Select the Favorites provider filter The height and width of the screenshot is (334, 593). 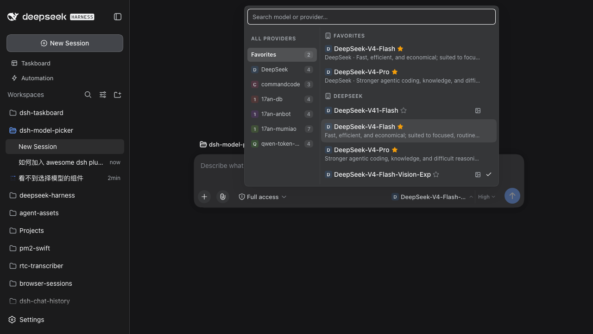[x=282, y=55]
